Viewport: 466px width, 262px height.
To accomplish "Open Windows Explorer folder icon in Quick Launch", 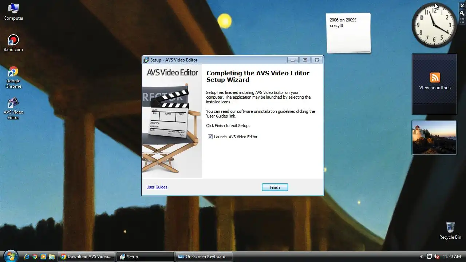I will click(x=52, y=257).
